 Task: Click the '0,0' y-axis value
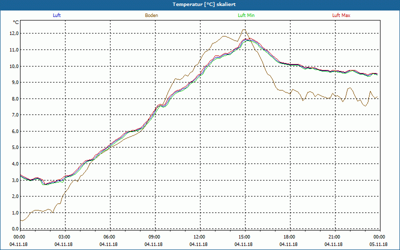pos(15,229)
